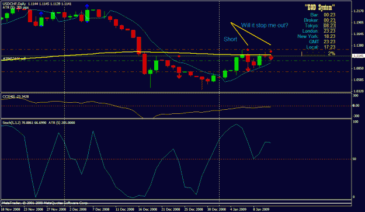
Task: Click the '27 Nov 2008' date label
Action: point(56,209)
